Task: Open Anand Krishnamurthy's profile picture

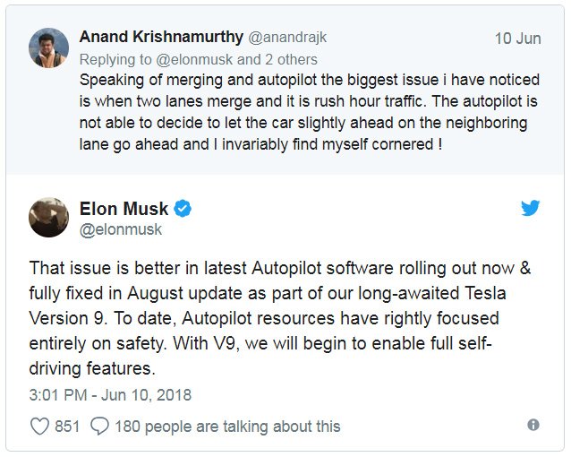Action: [x=48, y=47]
